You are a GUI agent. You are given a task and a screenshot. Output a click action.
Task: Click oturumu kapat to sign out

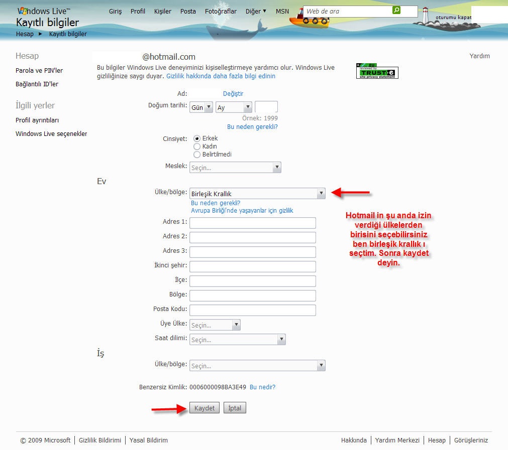point(453,18)
